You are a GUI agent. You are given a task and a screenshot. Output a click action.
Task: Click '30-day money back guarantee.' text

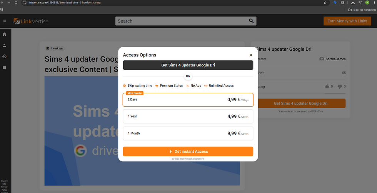(x=188, y=159)
